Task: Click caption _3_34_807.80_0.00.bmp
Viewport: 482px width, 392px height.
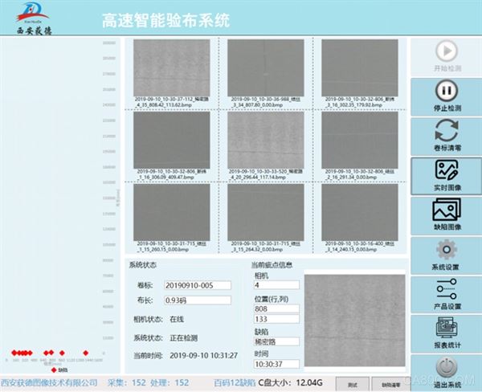Action: [257, 105]
